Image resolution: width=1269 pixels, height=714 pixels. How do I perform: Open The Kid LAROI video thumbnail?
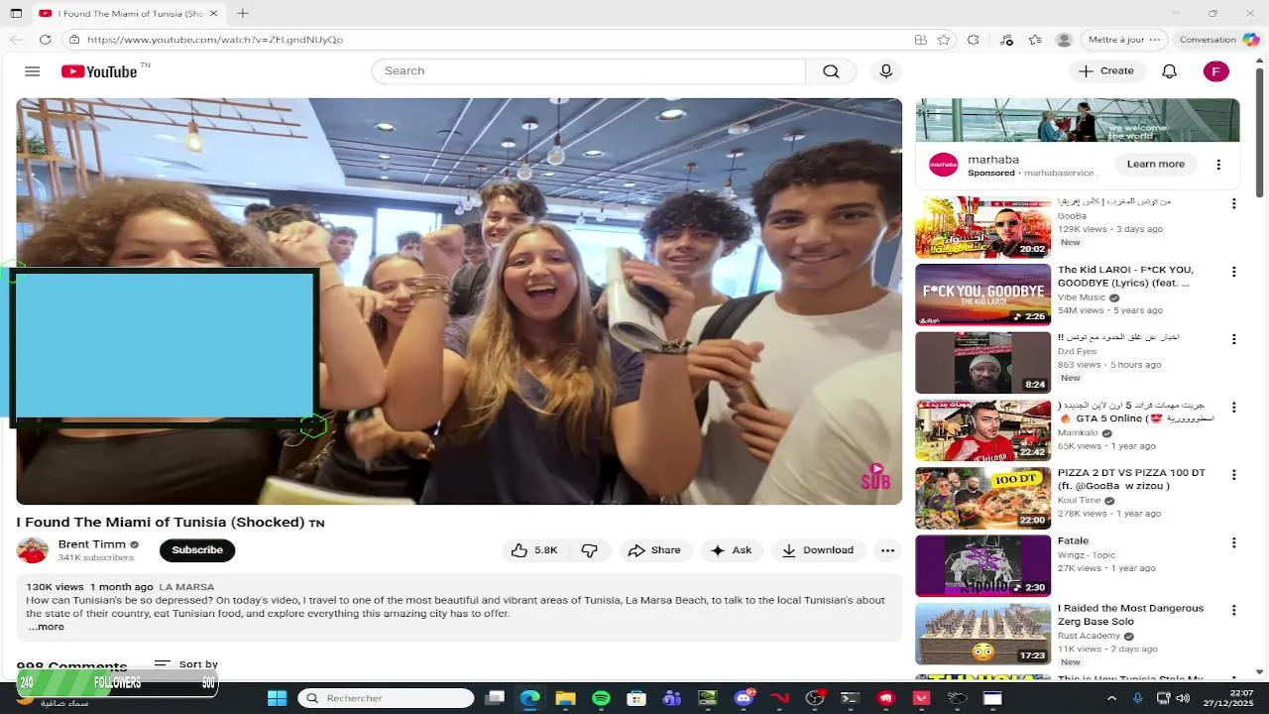[982, 295]
